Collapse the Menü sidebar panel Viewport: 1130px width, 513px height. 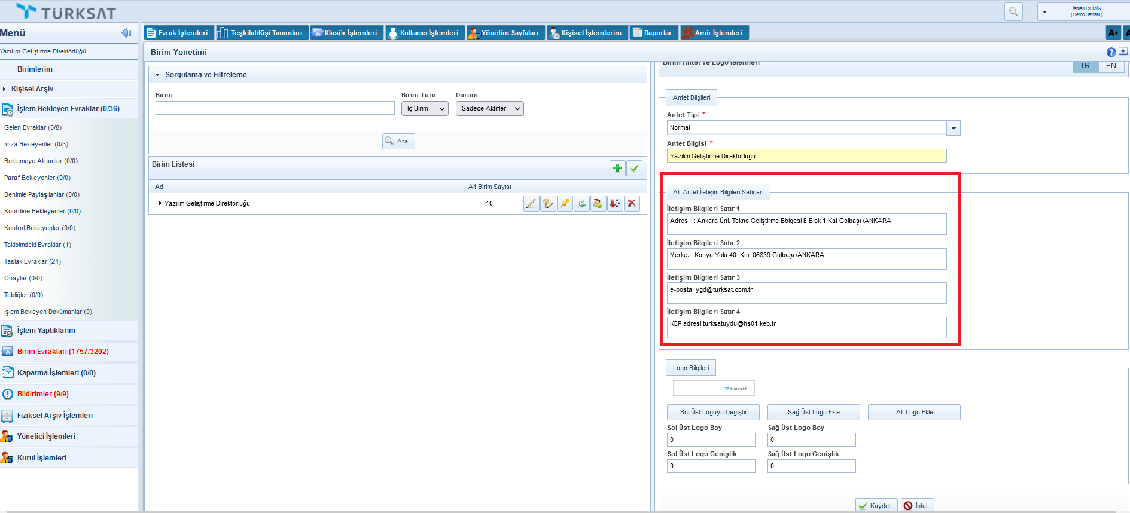126,33
